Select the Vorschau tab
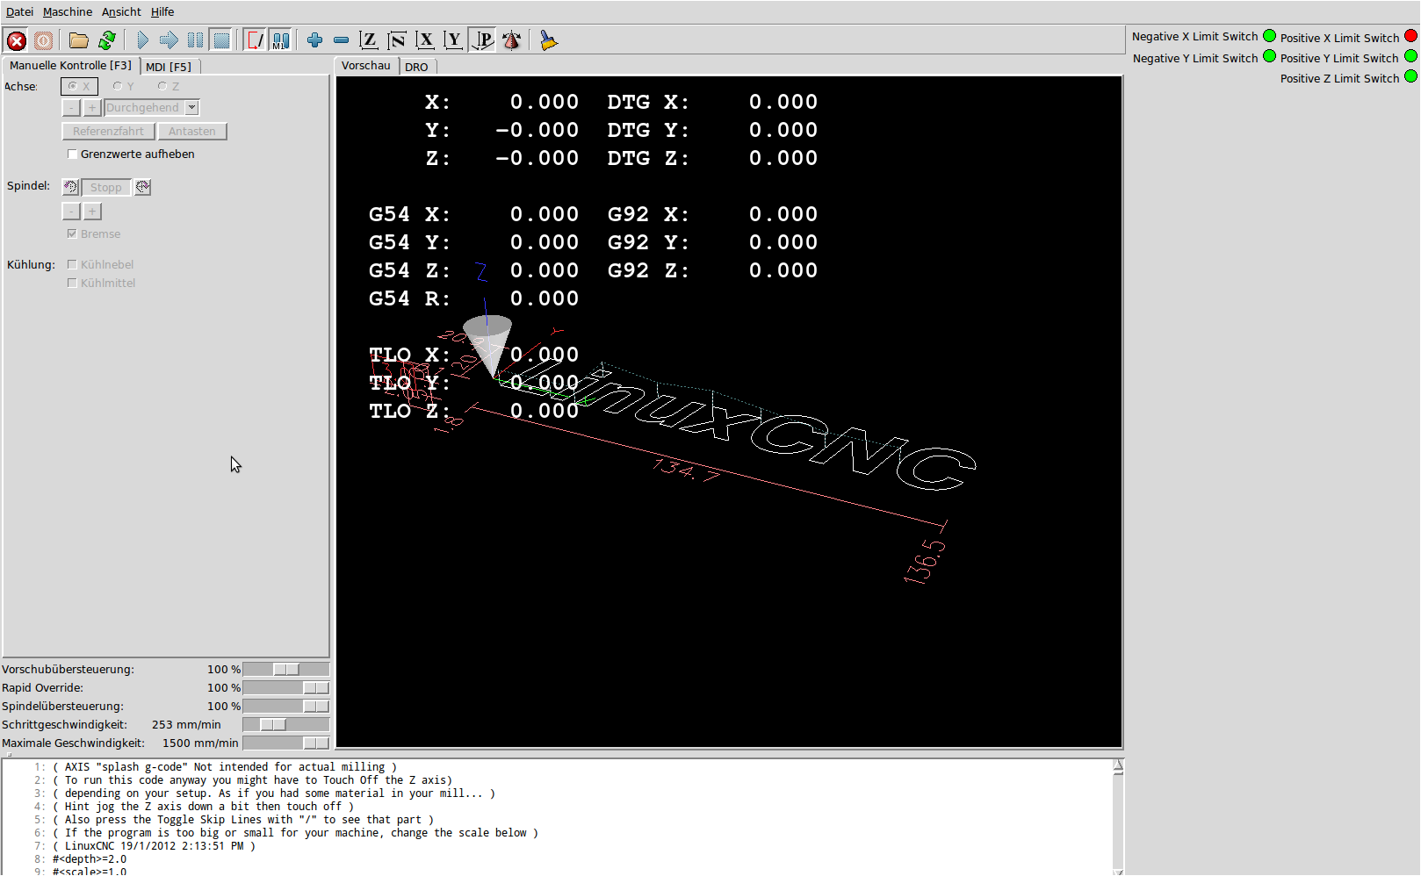 tap(366, 66)
